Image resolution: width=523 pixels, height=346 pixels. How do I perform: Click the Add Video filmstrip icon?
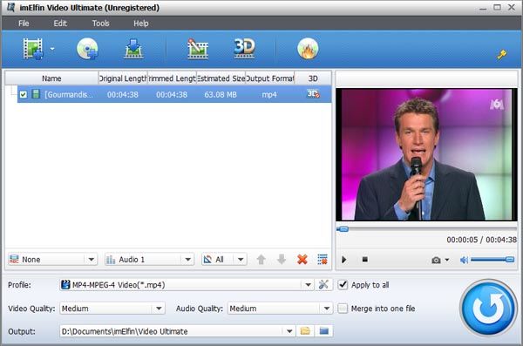pos(33,49)
